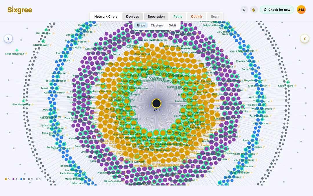Toggle the C tier legend dot

tap(29, 179)
